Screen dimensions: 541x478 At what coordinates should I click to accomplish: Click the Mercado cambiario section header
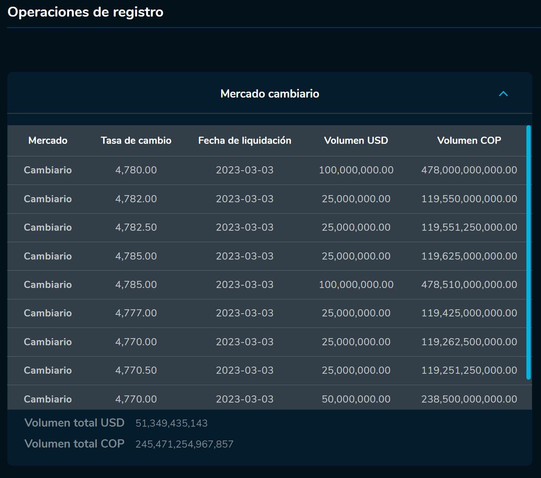[x=270, y=94]
